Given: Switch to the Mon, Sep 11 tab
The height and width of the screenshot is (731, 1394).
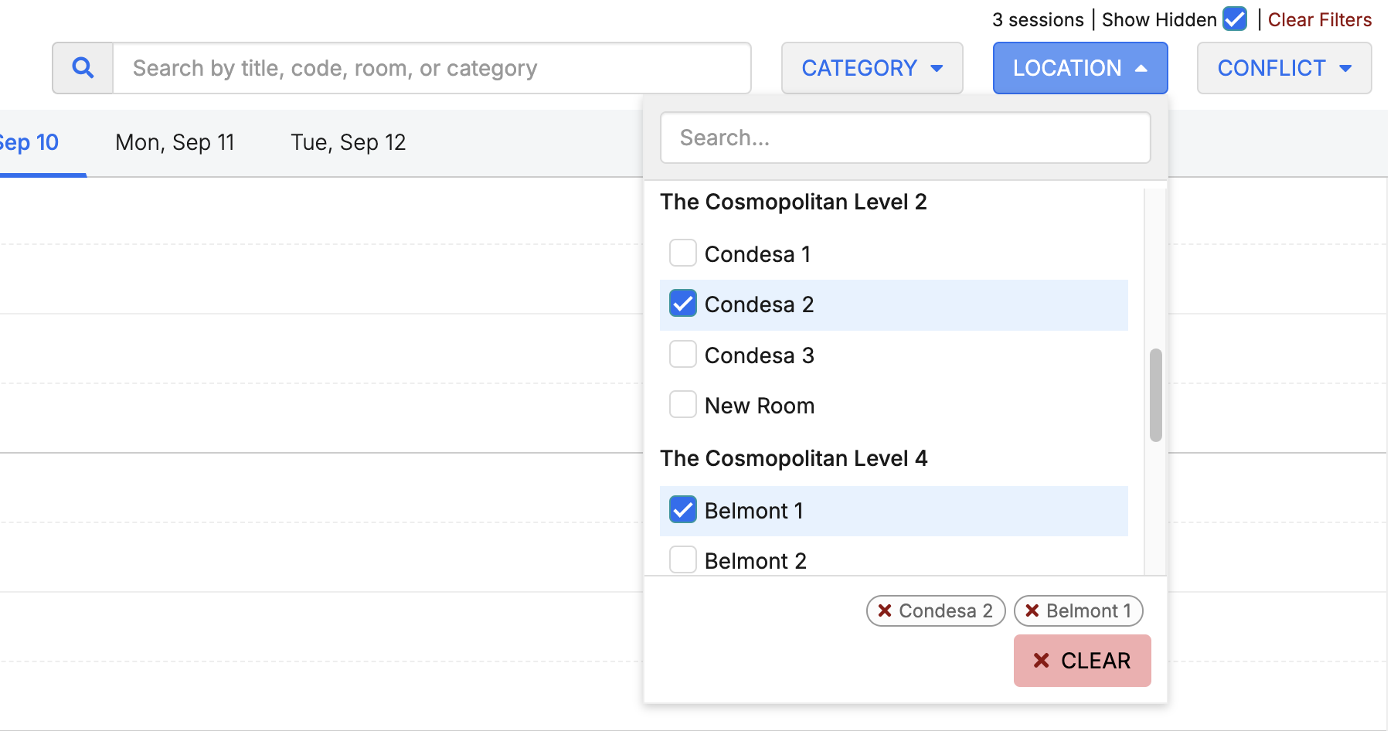Looking at the screenshot, I should coord(175,142).
